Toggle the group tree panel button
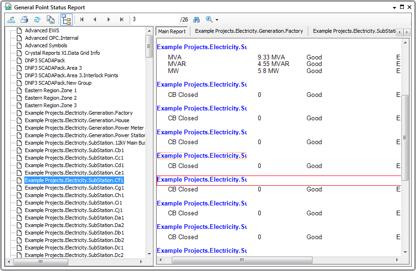The height and width of the screenshot is (271, 416). 66,20
